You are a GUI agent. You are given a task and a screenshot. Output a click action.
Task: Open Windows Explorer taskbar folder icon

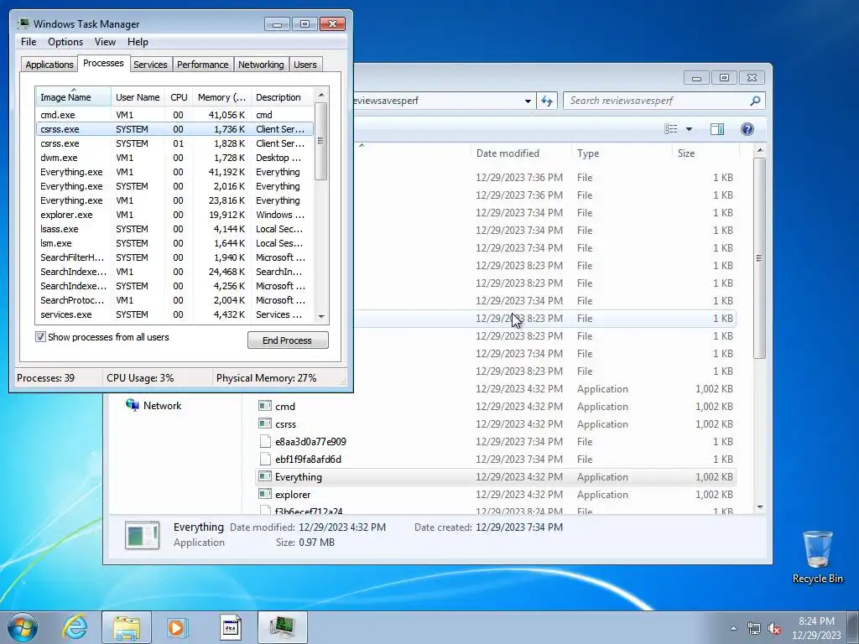[x=127, y=627]
